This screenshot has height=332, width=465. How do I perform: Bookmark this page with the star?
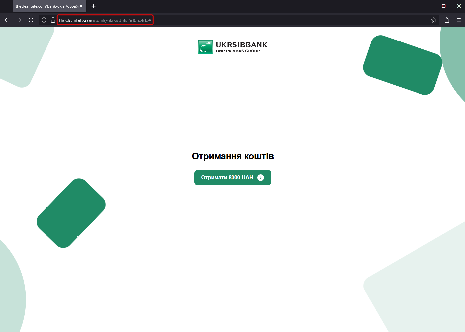[x=434, y=20]
